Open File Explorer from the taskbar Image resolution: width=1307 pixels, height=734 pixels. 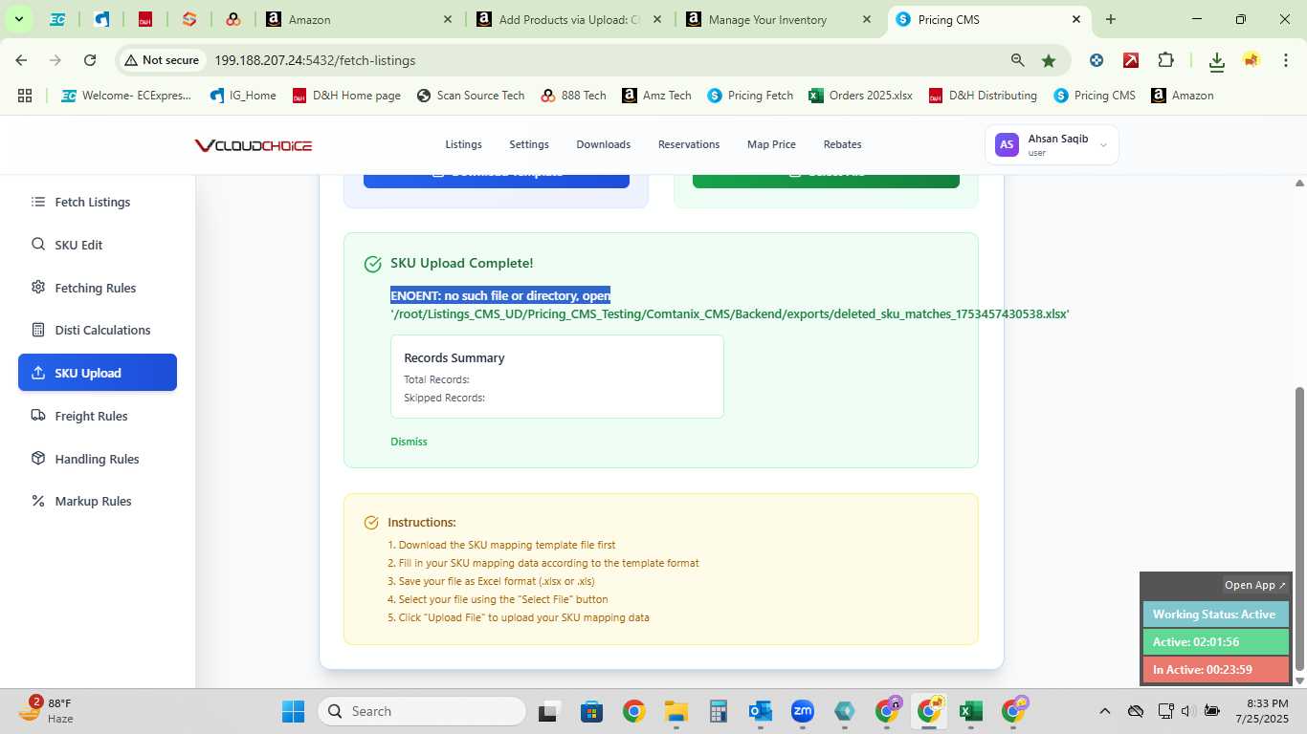click(x=676, y=711)
